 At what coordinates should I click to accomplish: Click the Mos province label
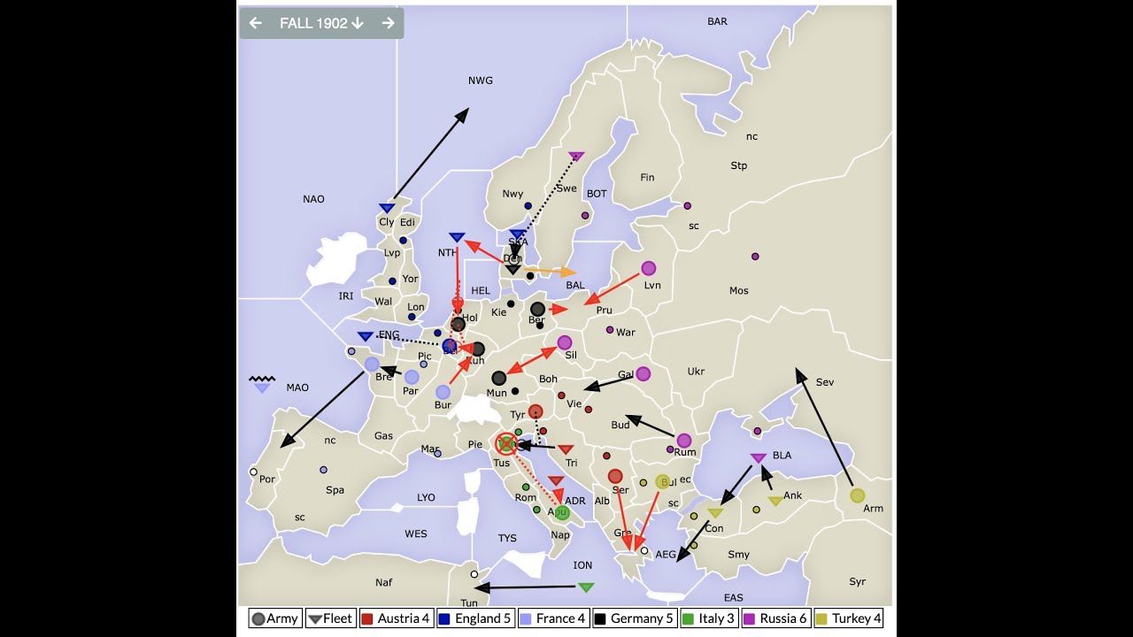[738, 290]
